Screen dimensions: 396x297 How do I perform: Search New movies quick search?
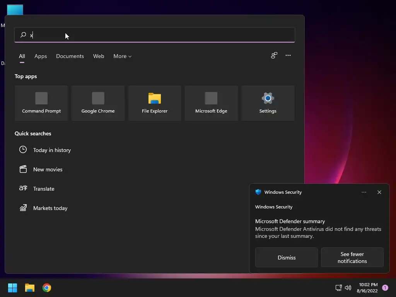click(x=48, y=169)
